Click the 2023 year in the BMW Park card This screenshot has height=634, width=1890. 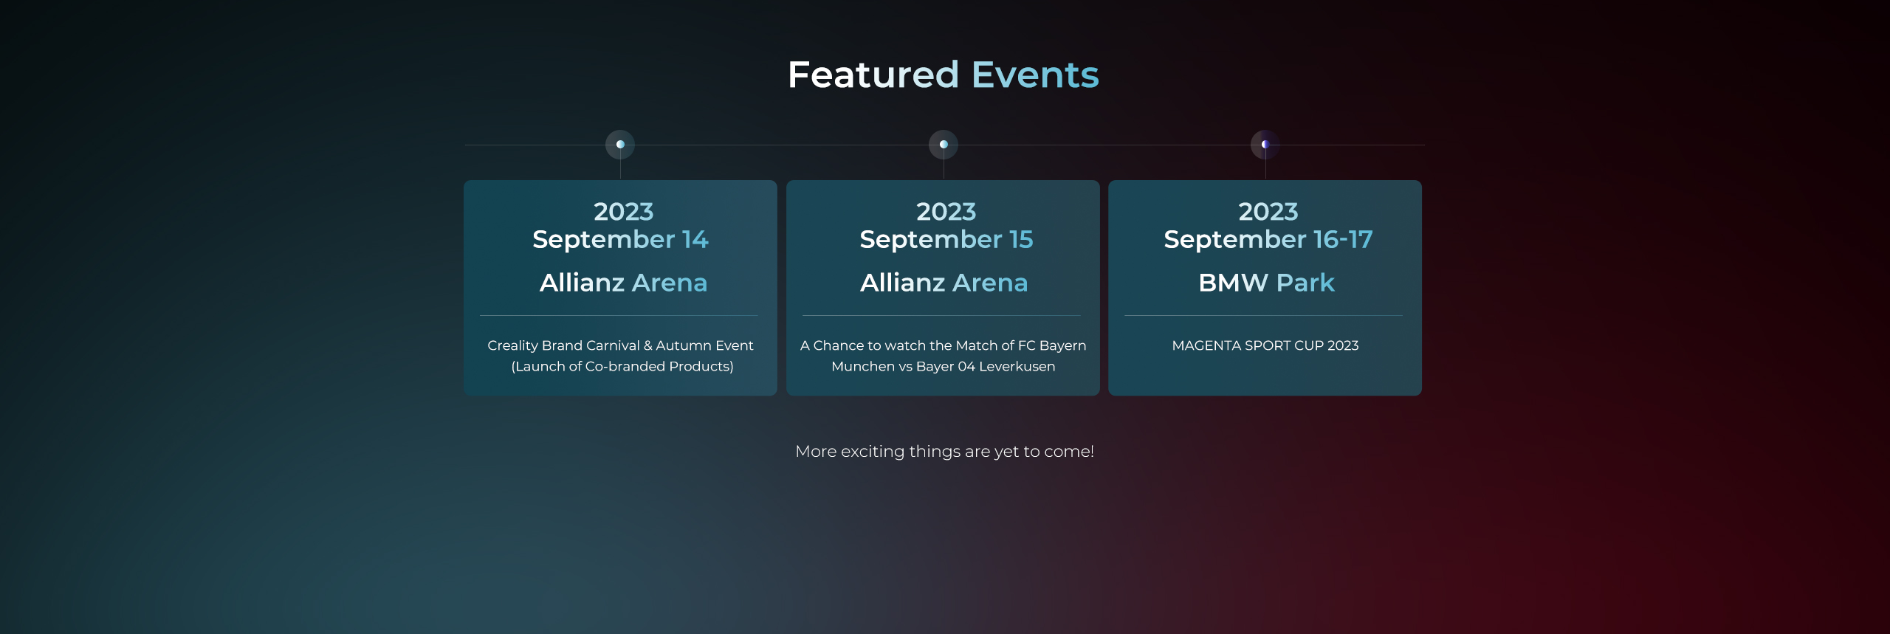(x=1268, y=212)
